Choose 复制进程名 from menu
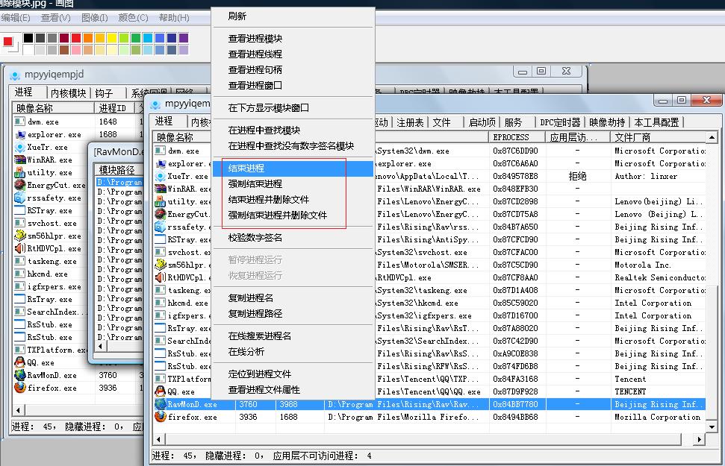 coord(251,298)
